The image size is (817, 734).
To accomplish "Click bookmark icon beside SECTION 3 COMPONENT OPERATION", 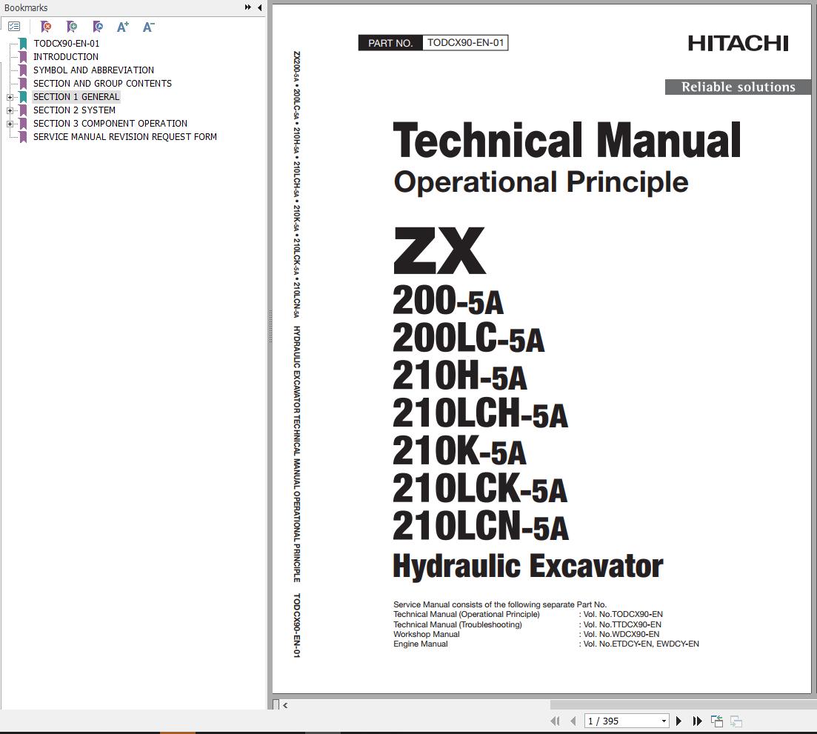I will (23, 124).
